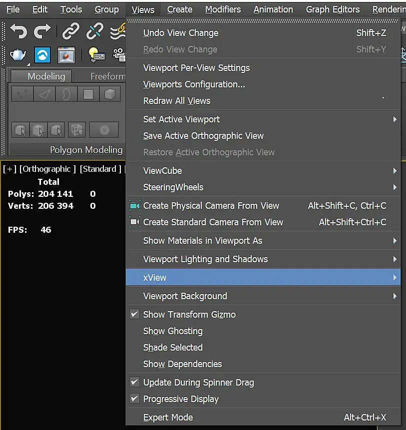This screenshot has height=430, width=406.
Task: Click the circle button in Polygon Modeling
Action: click(104, 130)
